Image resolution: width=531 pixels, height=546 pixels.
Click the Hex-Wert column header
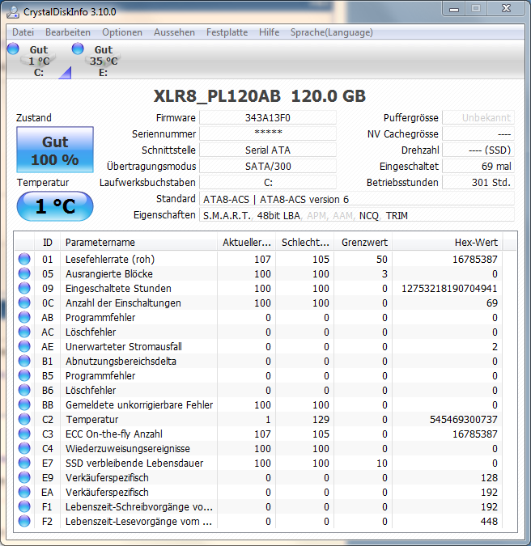448,243
